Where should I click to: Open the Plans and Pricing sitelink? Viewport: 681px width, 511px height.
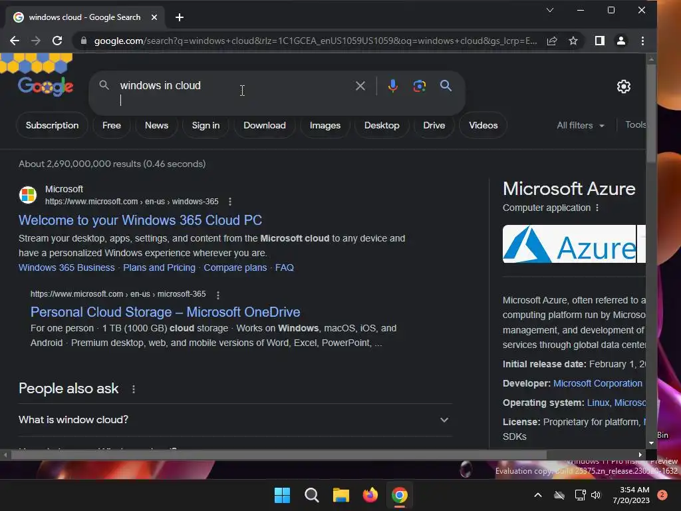pyautogui.click(x=159, y=267)
